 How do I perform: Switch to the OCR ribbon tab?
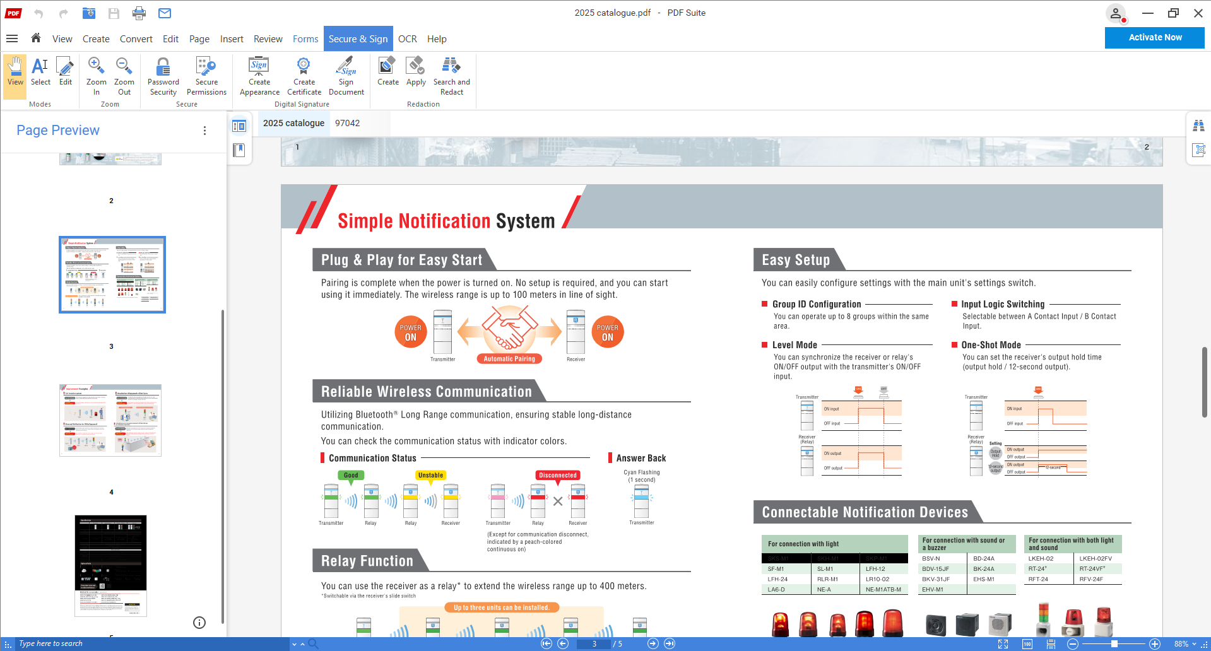(407, 38)
